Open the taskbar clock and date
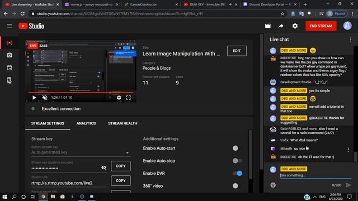358x201 pixels. [336, 197]
